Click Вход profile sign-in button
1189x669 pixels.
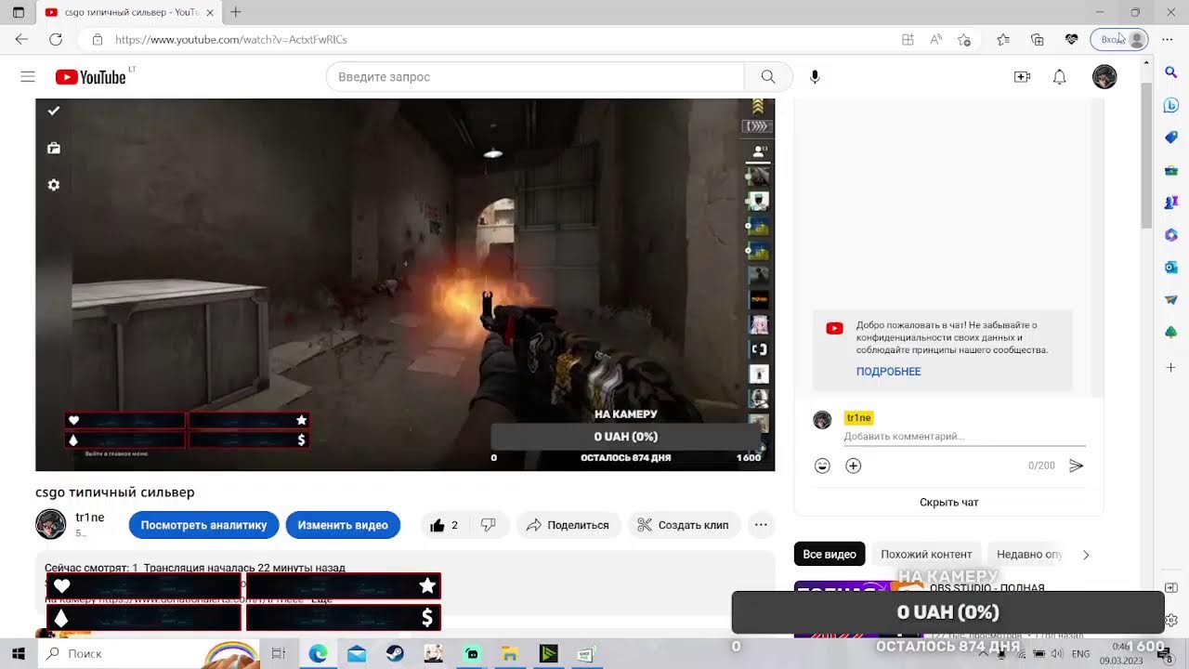coord(1119,40)
